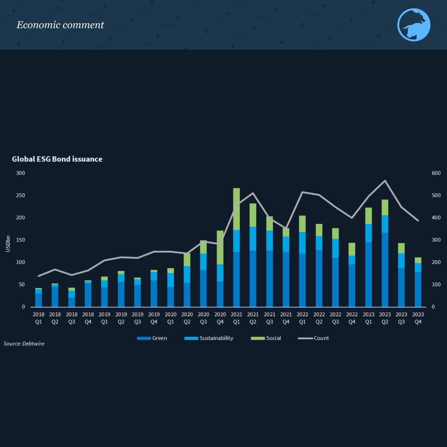Click the 2023 Q3 axis label

pos(401,318)
